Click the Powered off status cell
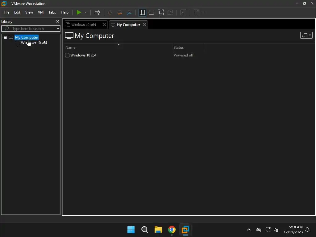The height and width of the screenshot is (237, 316). (183, 55)
